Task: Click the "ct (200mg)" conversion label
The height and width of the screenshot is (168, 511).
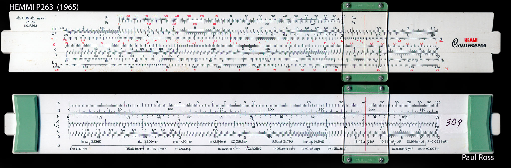Action: click(183, 149)
